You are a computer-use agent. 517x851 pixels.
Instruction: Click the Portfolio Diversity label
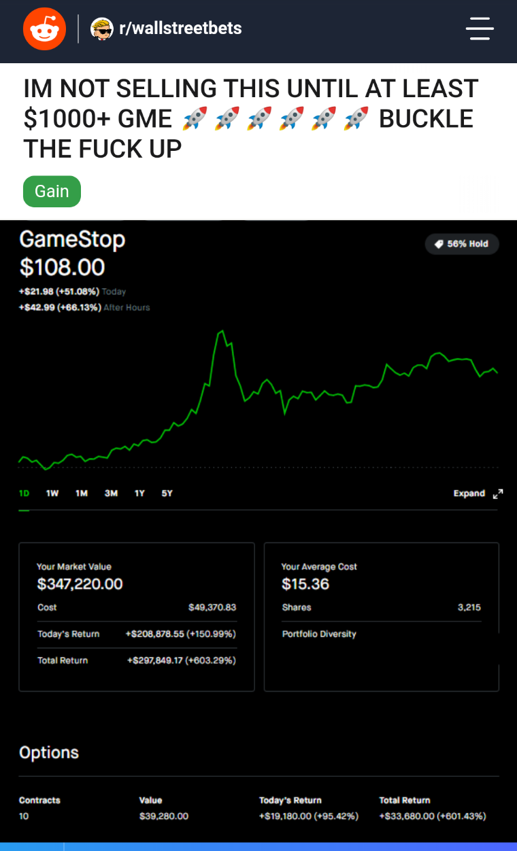[x=319, y=634]
